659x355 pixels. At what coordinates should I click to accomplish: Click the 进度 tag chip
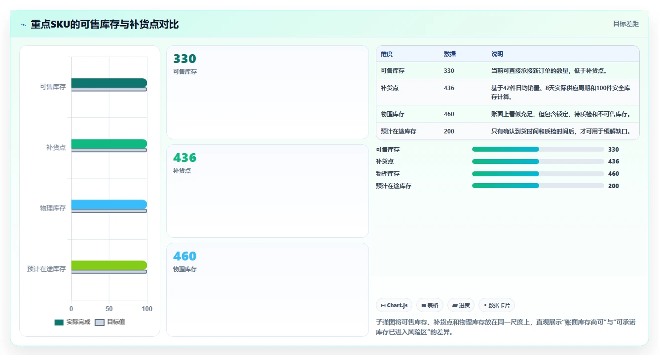pos(461,305)
